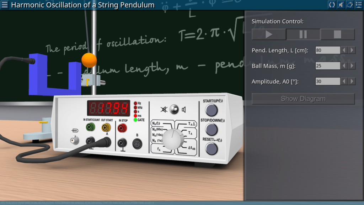Decrease pendulum length with left arrow
This screenshot has height=205, width=364.
(344, 50)
